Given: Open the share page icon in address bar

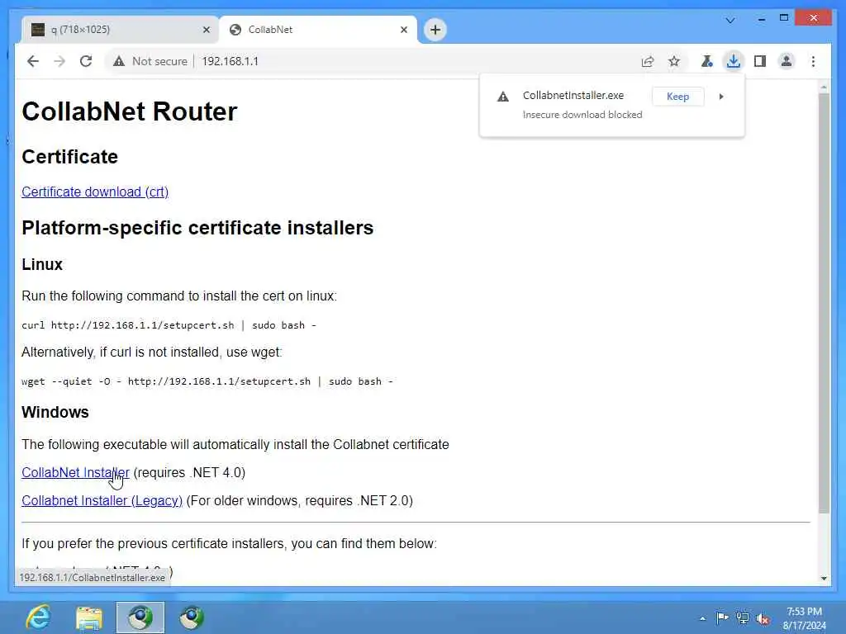Looking at the screenshot, I should (x=648, y=61).
